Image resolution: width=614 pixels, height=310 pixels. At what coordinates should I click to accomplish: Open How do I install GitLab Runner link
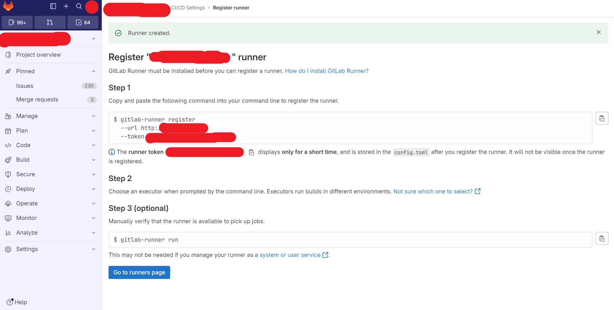point(327,71)
